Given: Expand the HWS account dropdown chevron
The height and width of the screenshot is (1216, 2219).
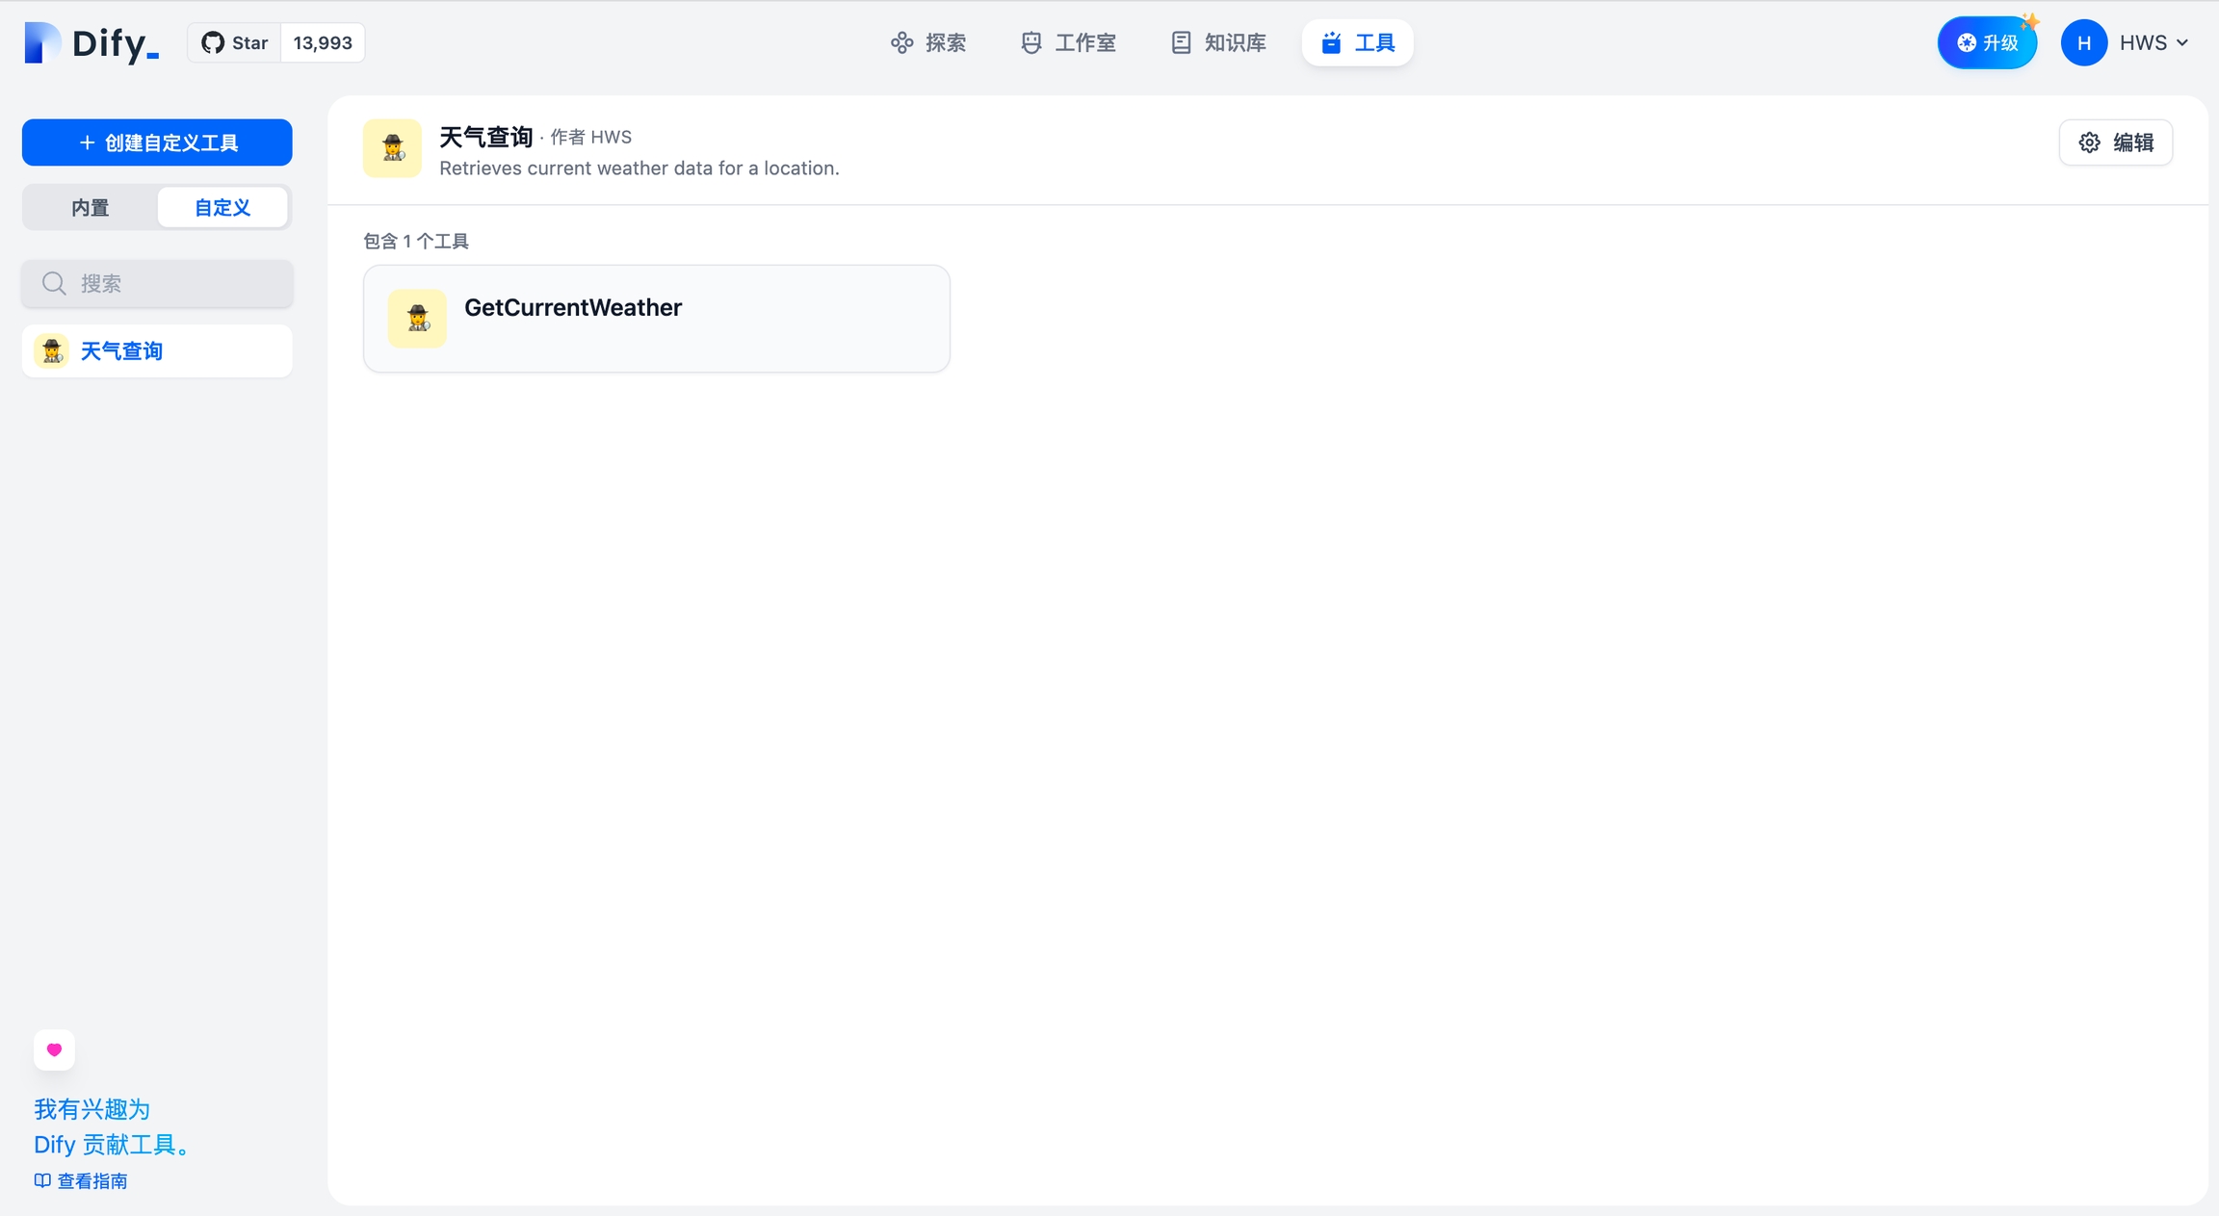Looking at the screenshot, I should (x=2182, y=43).
